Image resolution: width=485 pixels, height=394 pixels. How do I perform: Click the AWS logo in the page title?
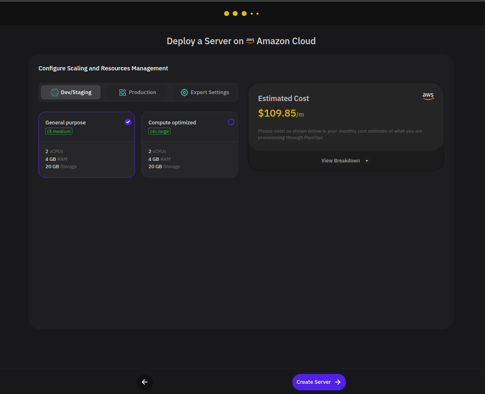coord(250,41)
